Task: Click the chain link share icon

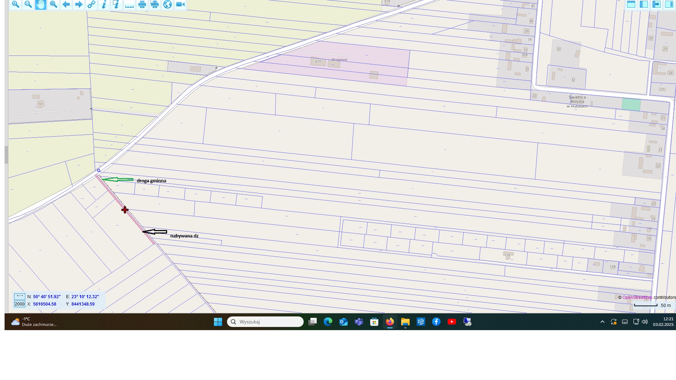Action: (x=91, y=4)
